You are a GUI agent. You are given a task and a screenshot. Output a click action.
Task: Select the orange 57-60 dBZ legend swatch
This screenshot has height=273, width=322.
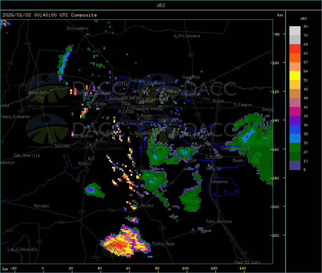click(295, 58)
